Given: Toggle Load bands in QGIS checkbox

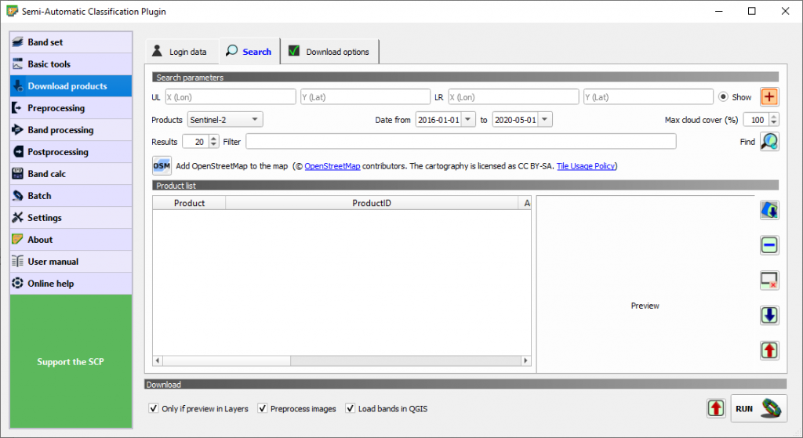Looking at the screenshot, I should point(351,408).
